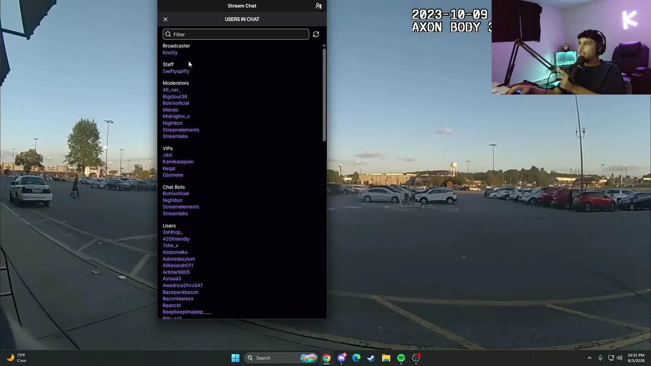Click user Awedrice2hvv547

point(183,285)
